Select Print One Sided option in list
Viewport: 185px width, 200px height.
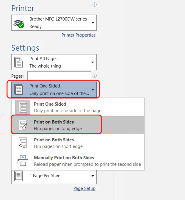pyautogui.click(x=68, y=107)
